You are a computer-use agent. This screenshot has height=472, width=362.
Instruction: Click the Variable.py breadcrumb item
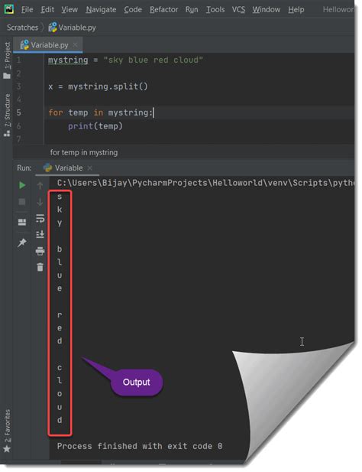(72, 28)
